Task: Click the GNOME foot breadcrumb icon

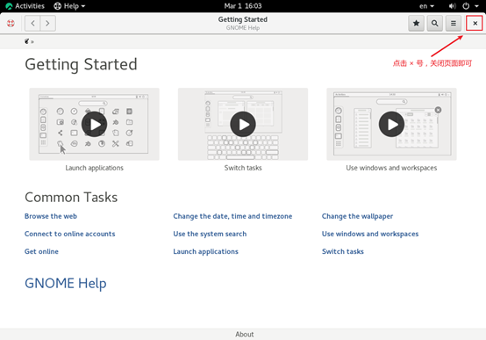Action: (27, 41)
